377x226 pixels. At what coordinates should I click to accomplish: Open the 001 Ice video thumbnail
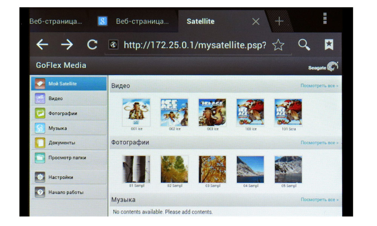pos(136,112)
